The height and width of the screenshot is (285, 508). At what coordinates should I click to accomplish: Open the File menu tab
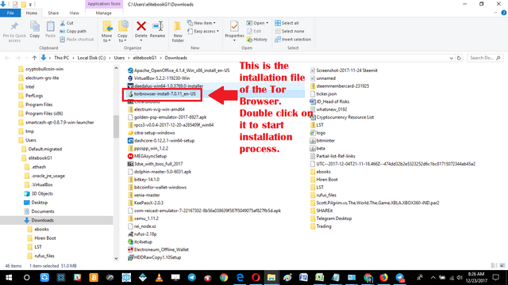10,13
